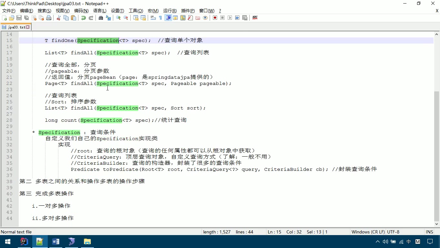The height and width of the screenshot is (248, 440).
Task: Close the jpa03.txt tab with its red X
Action: (x=28, y=27)
